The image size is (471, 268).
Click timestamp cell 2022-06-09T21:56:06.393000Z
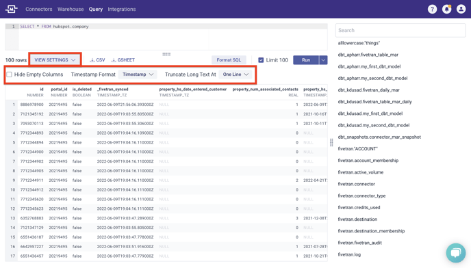point(125,105)
